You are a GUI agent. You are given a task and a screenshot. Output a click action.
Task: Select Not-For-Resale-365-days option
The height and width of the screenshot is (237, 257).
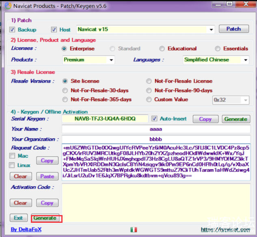[x=65, y=99]
